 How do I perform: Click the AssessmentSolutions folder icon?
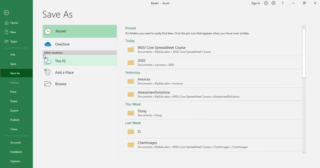coord(131,94)
